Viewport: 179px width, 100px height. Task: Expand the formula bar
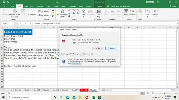tap(177, 23)
